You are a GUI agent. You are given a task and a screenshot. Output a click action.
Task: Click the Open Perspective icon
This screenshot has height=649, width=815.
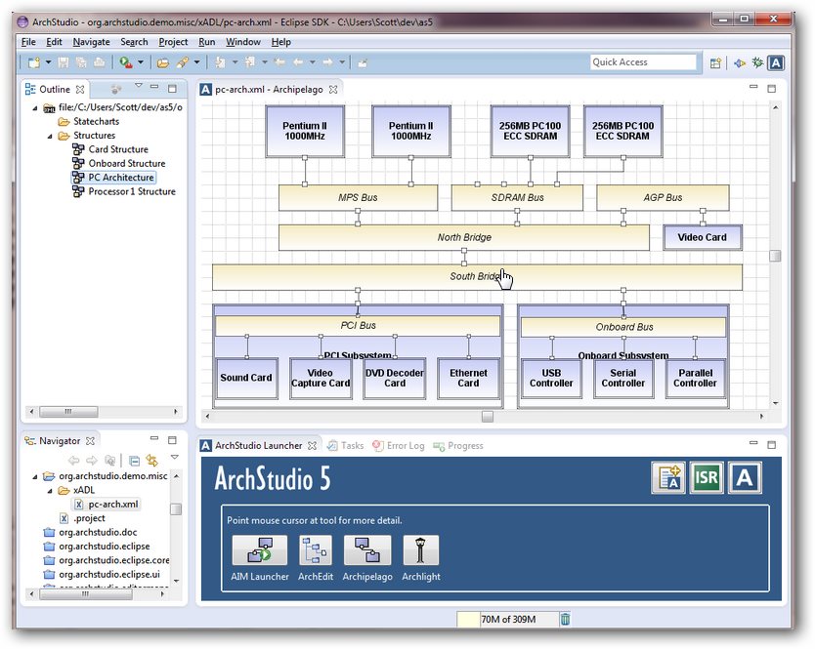point(715,62)
